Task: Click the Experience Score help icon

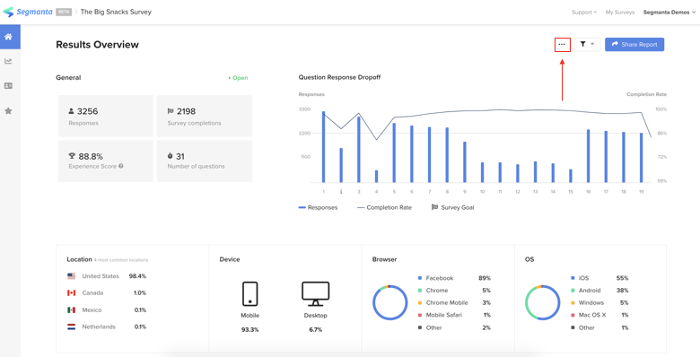Action: tap(121, 166)
